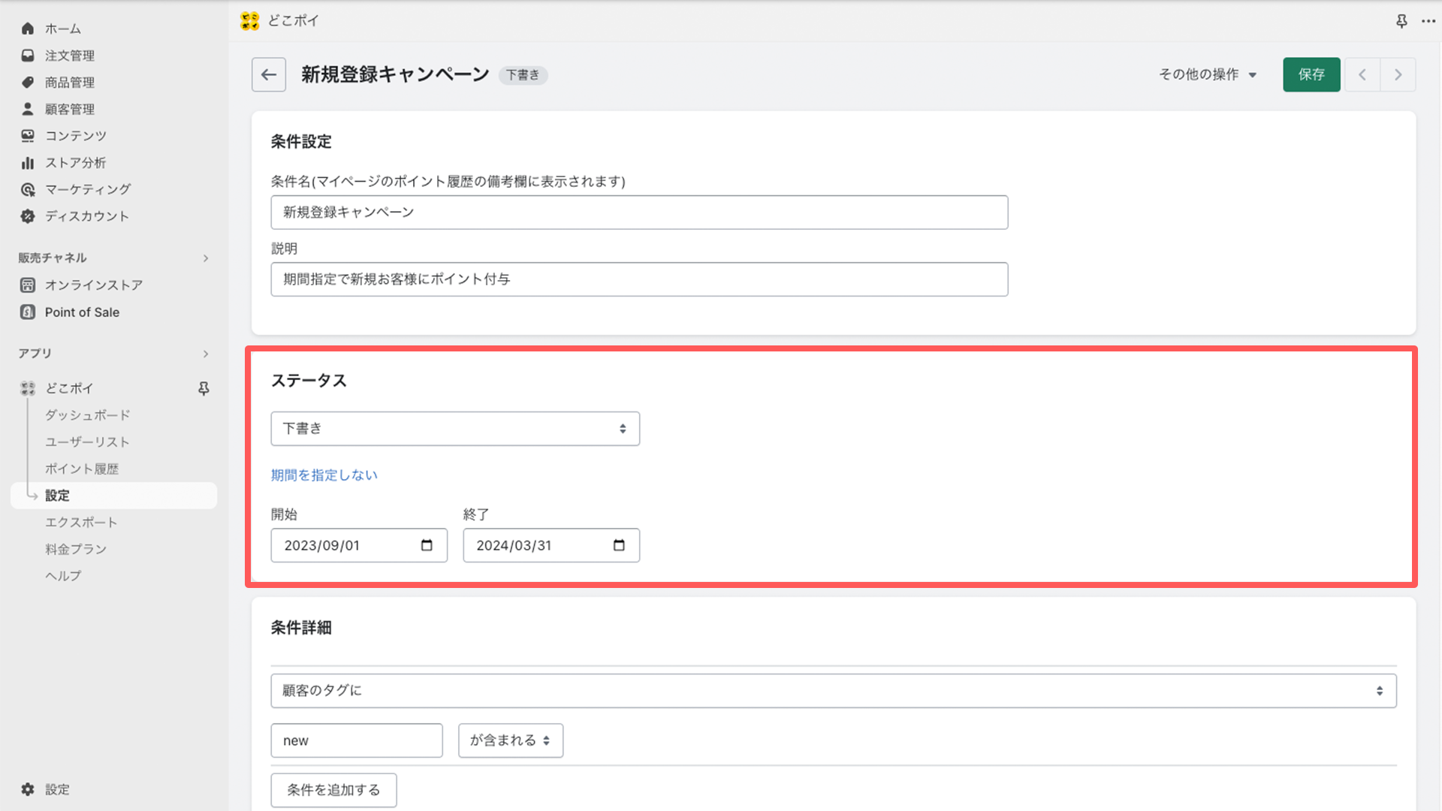Select the 顧客のタグに dropdown

[x=833, y=690]
